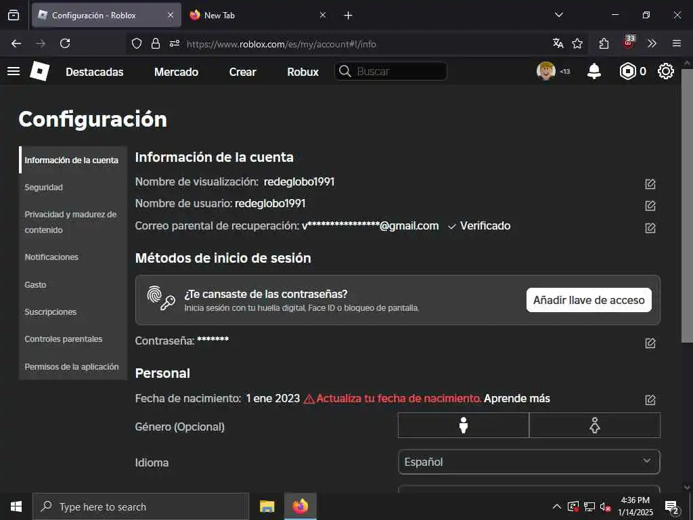693x520 pixels.
Task: Go back with the browser back arrow
Action: click(16, 43)
